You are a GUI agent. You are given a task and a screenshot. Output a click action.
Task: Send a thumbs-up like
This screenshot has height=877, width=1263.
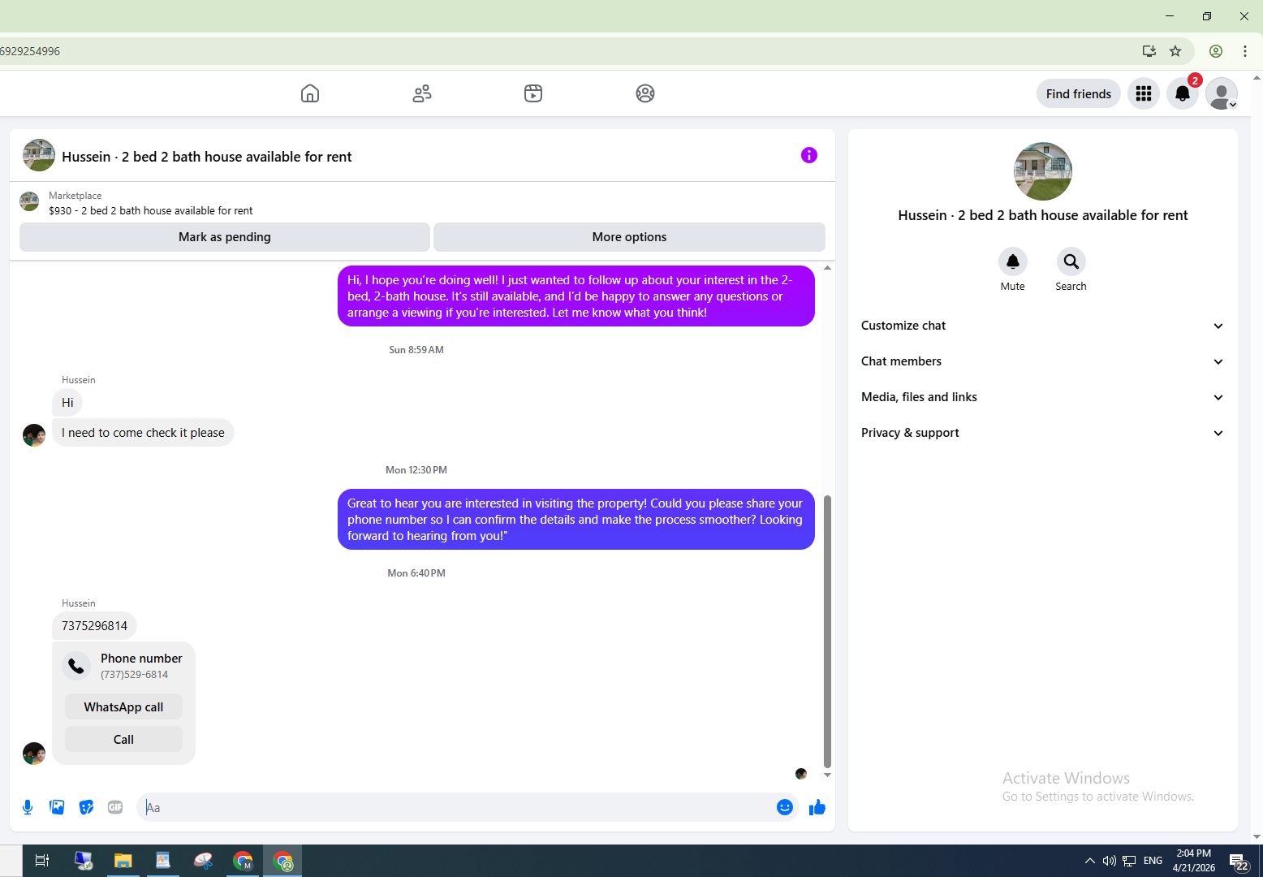pos(817,807)
